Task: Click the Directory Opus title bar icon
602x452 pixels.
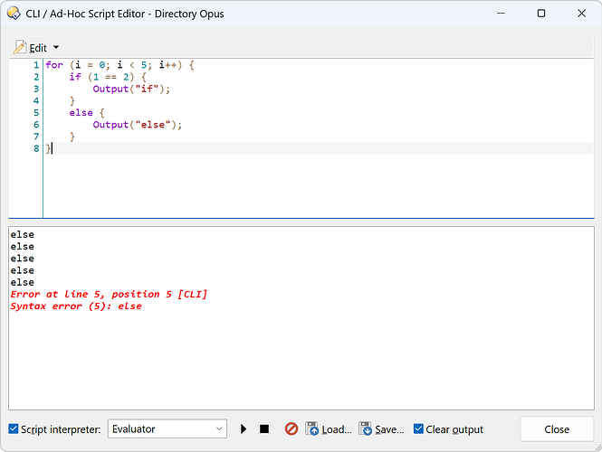Action: click(14, 14)
